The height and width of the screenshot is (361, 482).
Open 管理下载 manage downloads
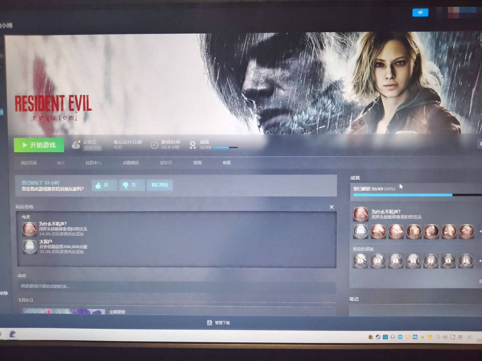tap(222, 323)
